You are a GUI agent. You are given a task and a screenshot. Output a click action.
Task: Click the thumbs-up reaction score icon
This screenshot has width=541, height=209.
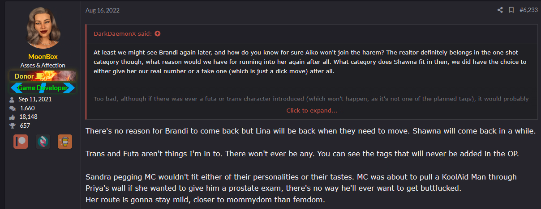pyautogui.click(x=12, y=117)
